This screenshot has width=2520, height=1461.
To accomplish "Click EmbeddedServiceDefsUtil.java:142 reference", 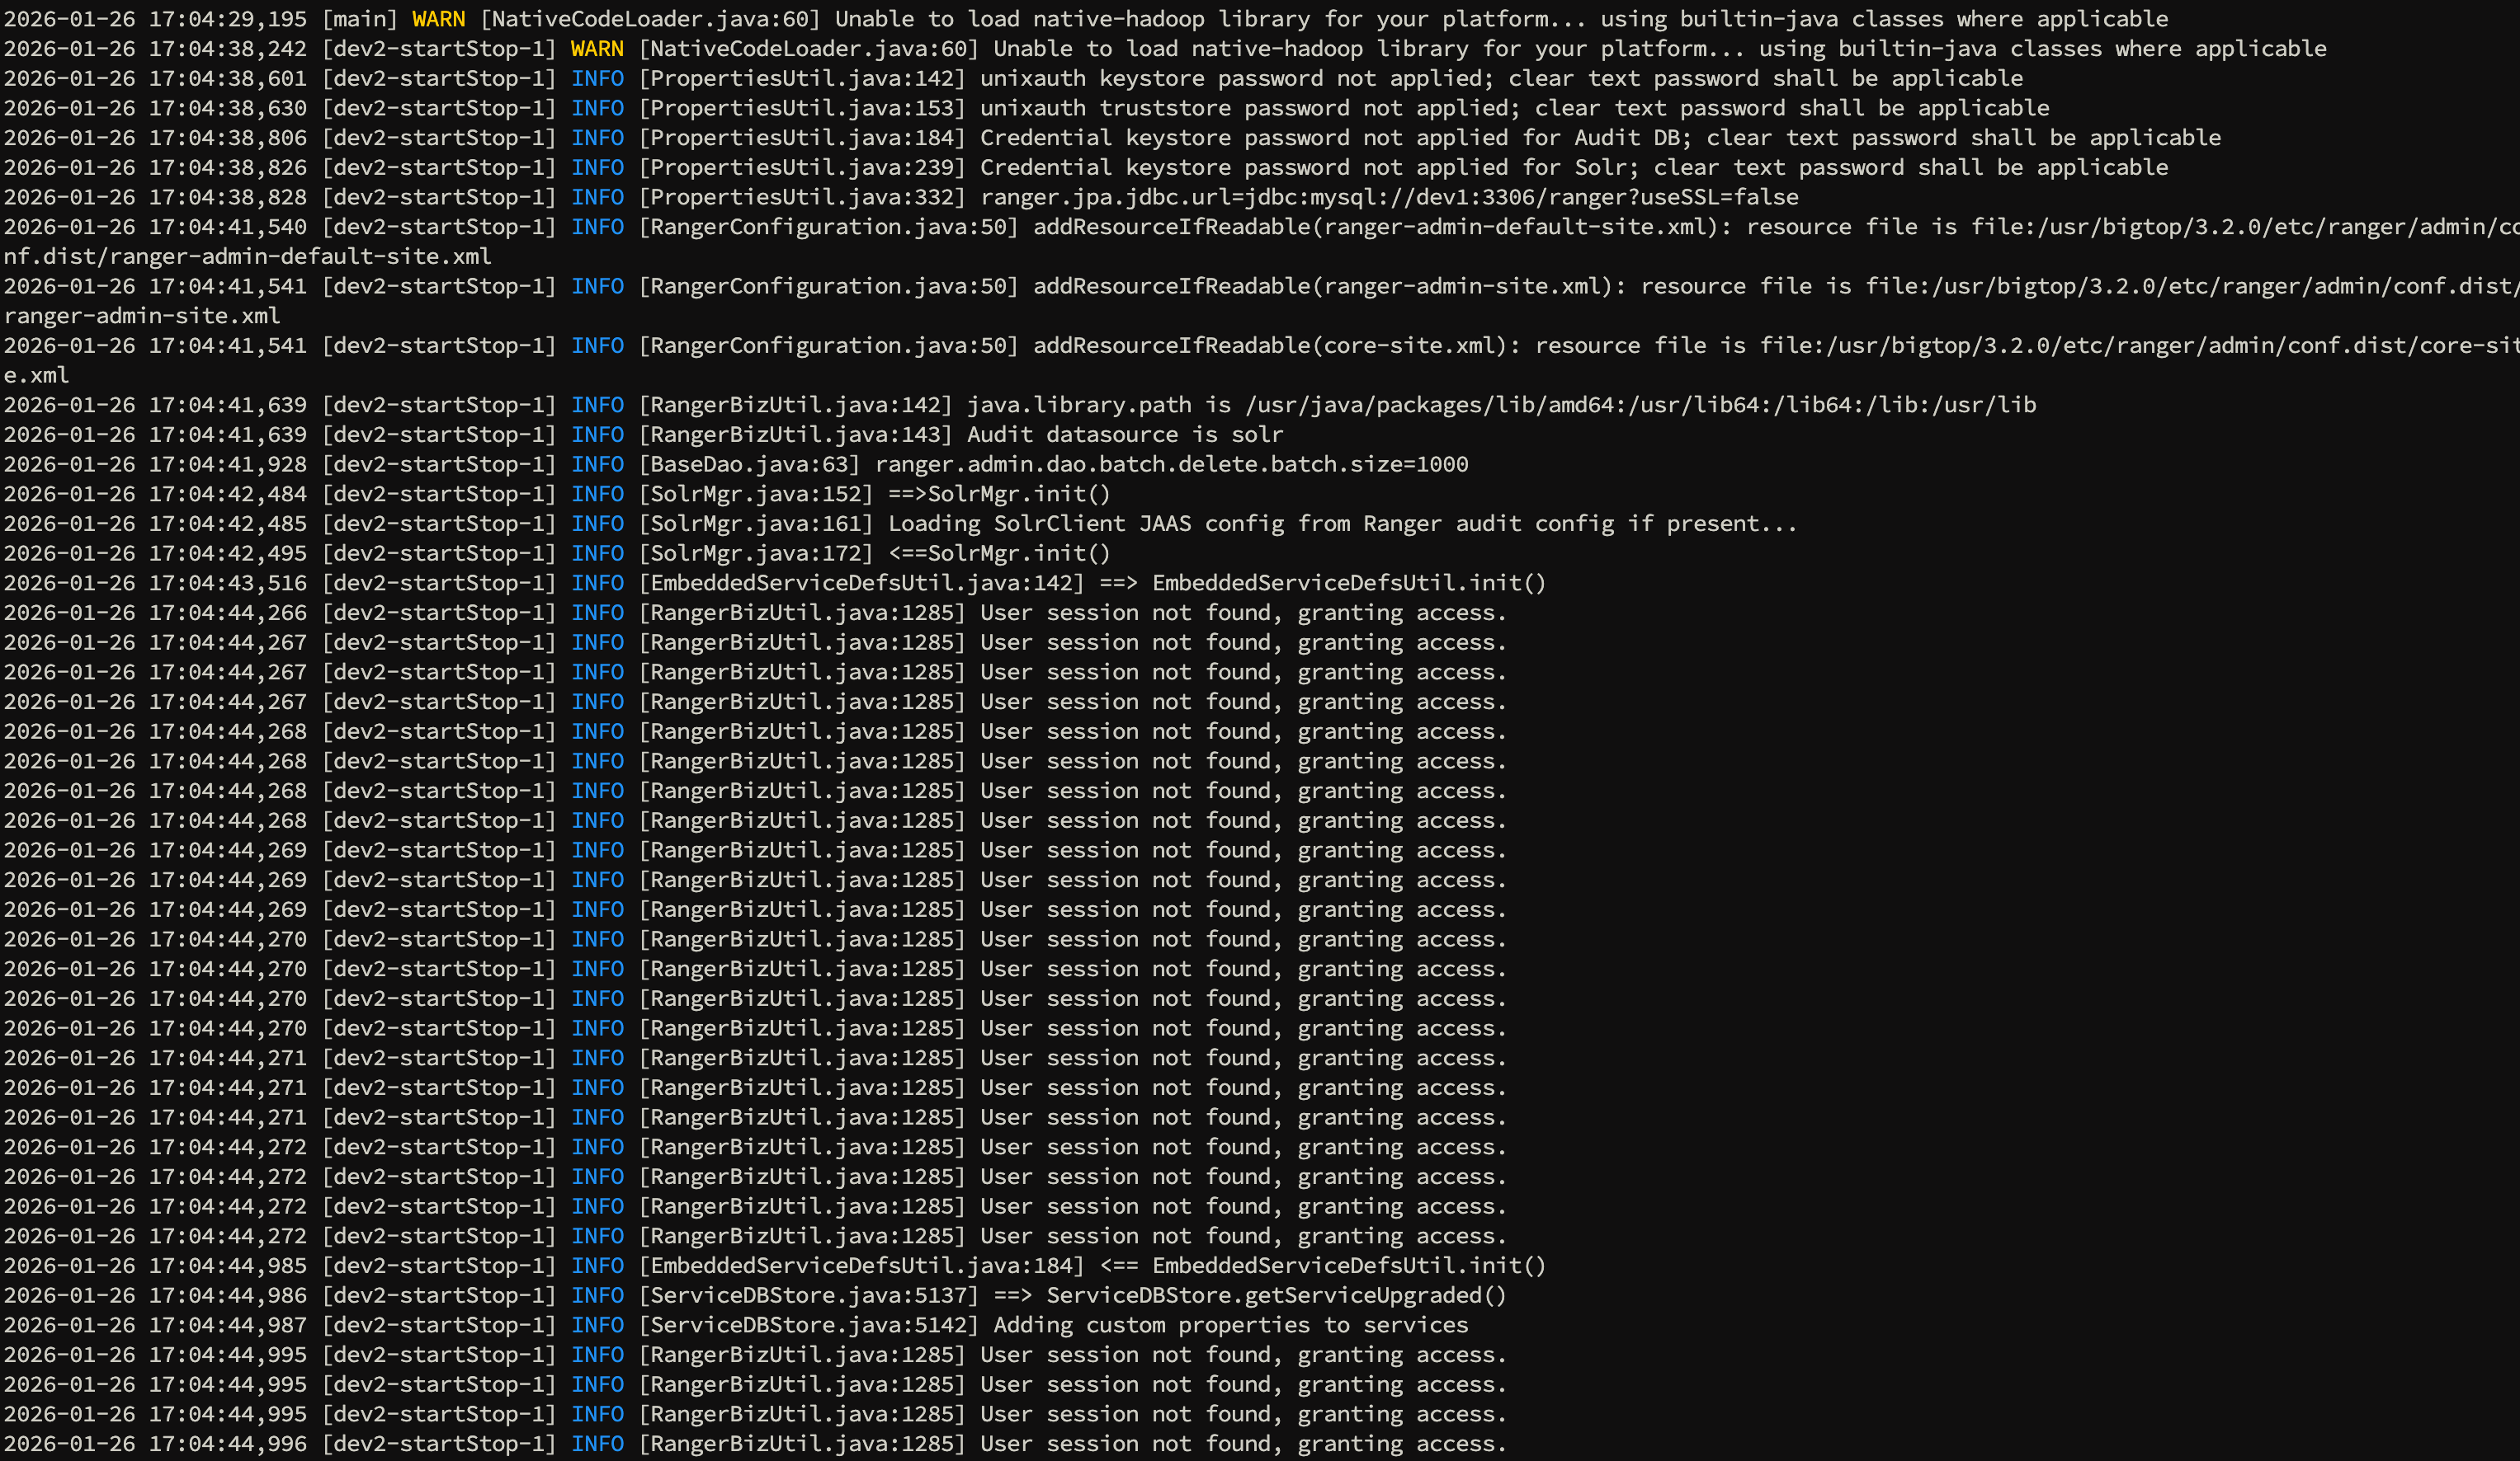I will point(861,583).
